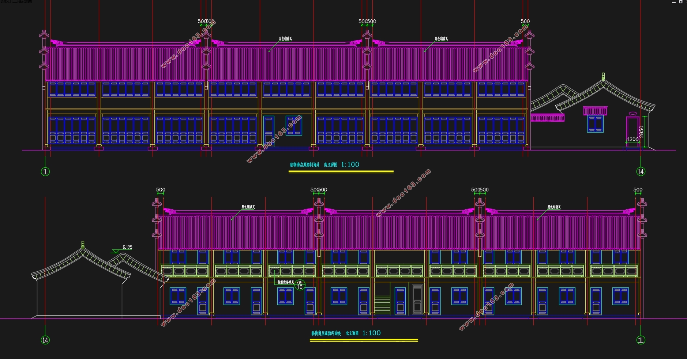This screenshot has width=687, height=359.
Task: Click the 1200 width dimension
Action: pos(632,139)
